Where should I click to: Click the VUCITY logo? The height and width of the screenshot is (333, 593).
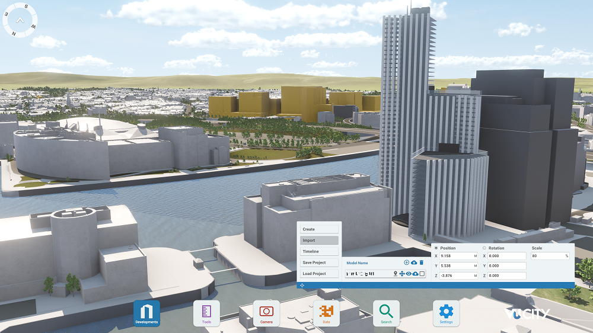[x=527, y=313]
